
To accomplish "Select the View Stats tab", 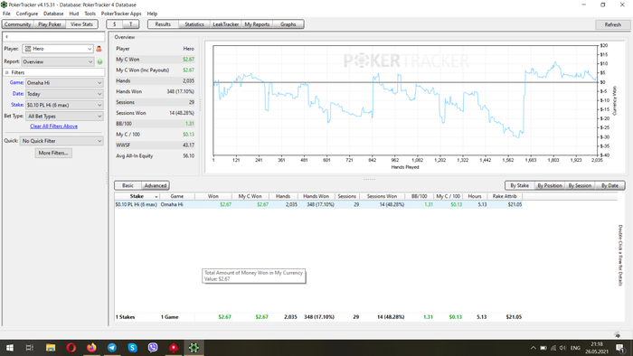I will (81, 24).
